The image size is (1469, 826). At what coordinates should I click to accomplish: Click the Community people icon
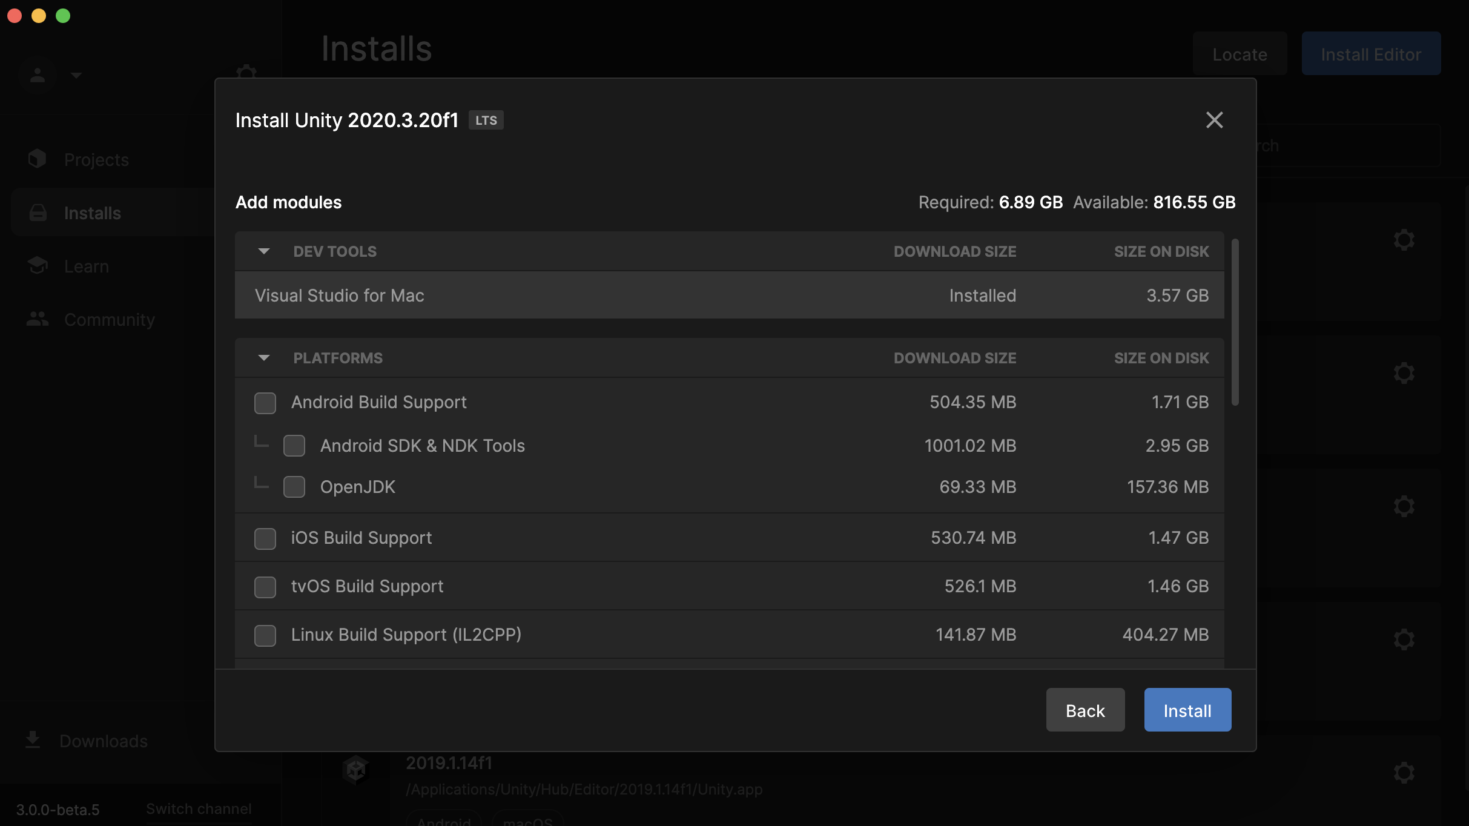(38, 319)
